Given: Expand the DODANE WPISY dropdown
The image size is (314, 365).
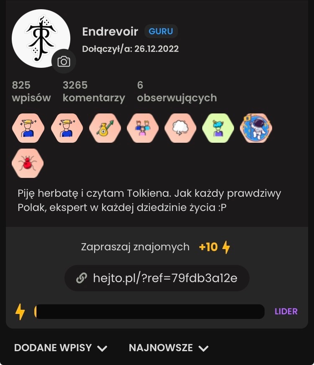Looking at the screenshot, I should (61, 348).
